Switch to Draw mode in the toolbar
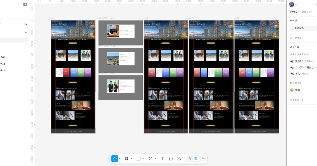Viewport: 317px width, 166px height. tap(189, 159)
